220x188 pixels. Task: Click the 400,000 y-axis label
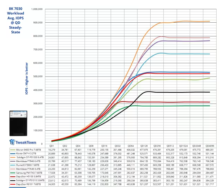click(38, 90)
